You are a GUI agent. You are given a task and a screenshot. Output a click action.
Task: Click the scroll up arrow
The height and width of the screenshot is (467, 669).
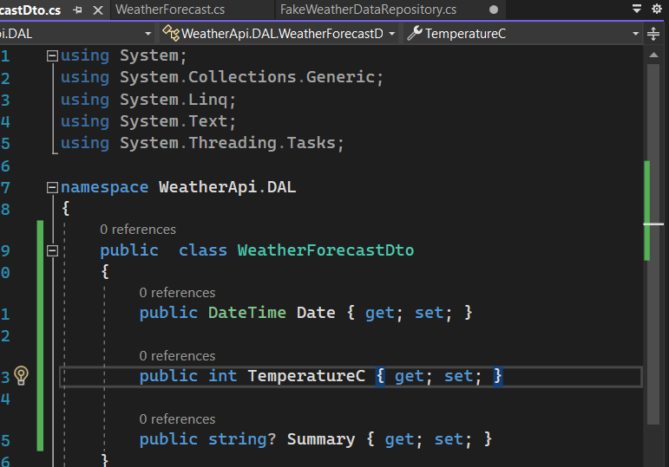tap(653, 55)
